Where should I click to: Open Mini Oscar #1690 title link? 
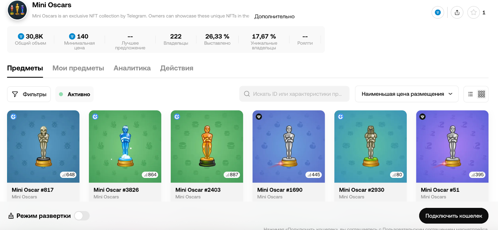(x=280, y=190)
